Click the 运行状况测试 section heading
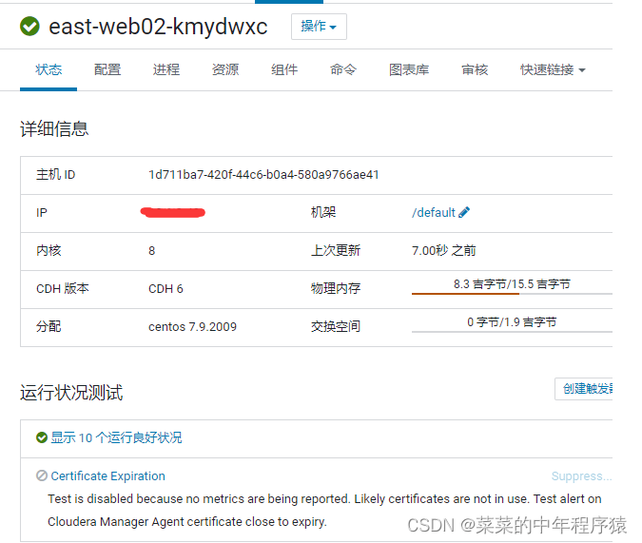The image size is (642, 543). pyautogui.click(x=71, y=393)
